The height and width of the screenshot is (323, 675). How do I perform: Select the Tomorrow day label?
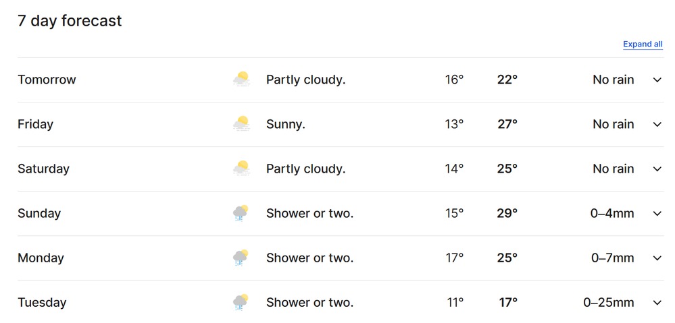47,80
